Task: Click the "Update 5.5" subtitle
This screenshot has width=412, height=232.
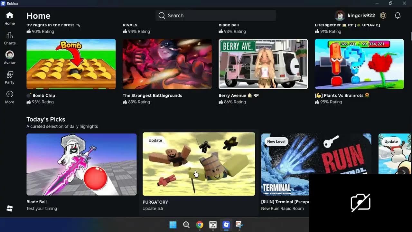Action: tap(153, 208)
